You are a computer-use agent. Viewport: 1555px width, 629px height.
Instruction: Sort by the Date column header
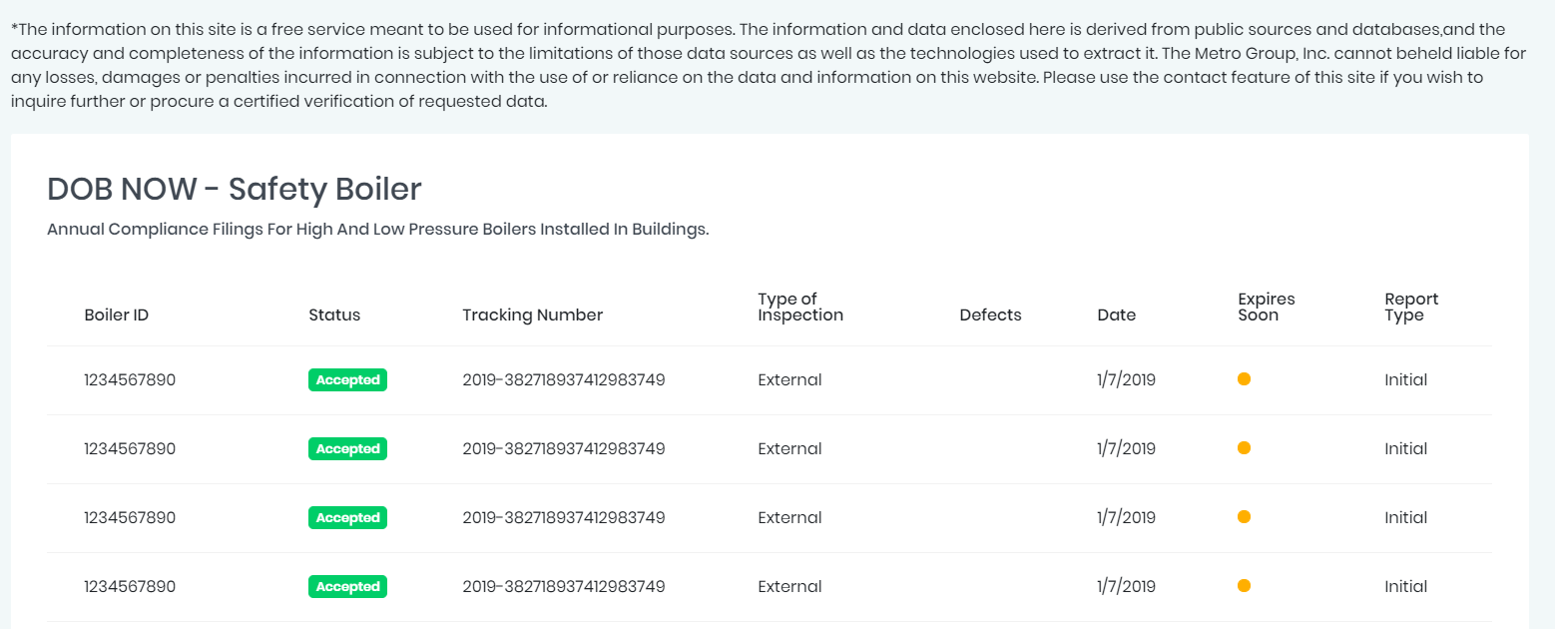[x=1116, y=314]
